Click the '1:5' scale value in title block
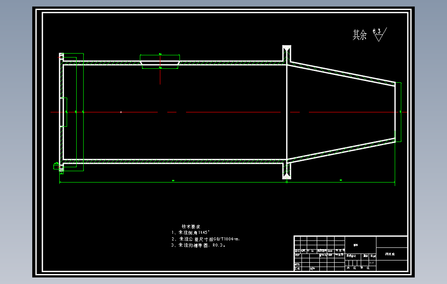 click(x=372, y=263)
